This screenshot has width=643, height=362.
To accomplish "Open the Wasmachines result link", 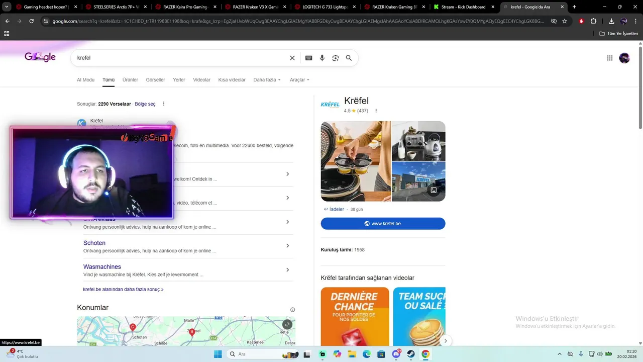I will [x=102, y=267].
